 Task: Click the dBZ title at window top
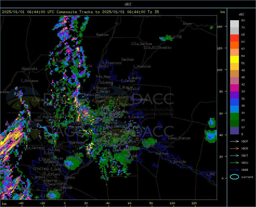pyautogui.click(x=128, y=4)
